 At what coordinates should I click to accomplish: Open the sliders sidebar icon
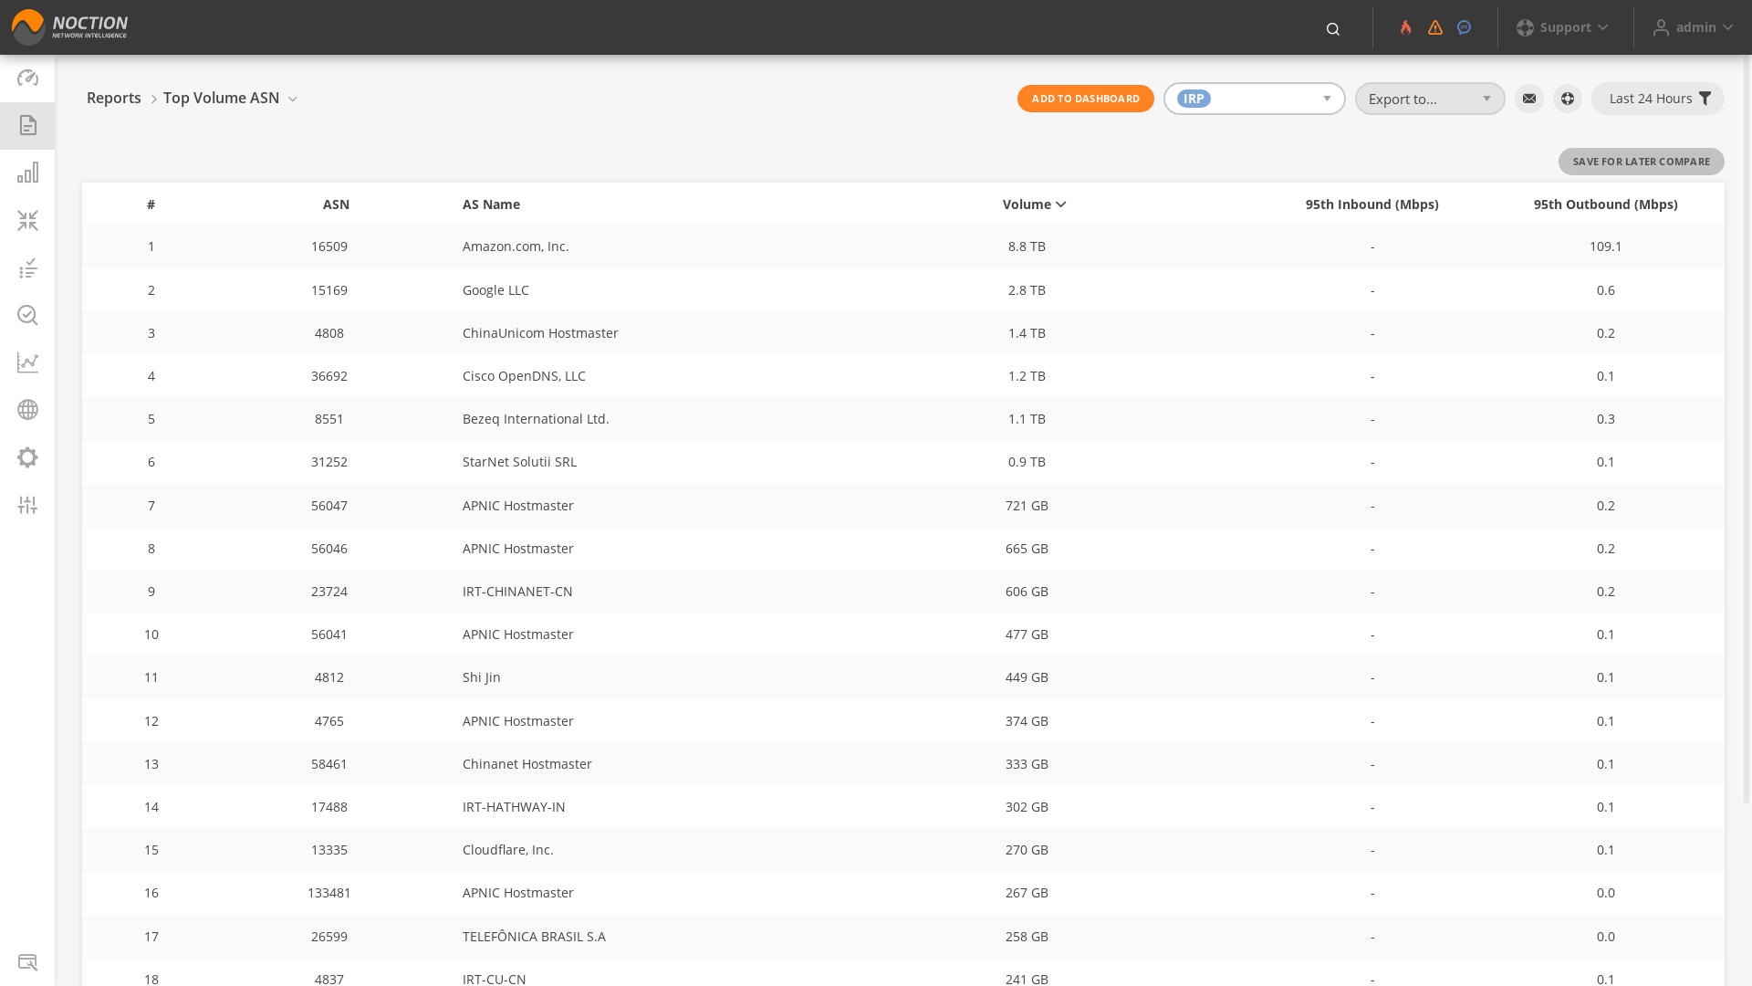[x=27, y=505]
